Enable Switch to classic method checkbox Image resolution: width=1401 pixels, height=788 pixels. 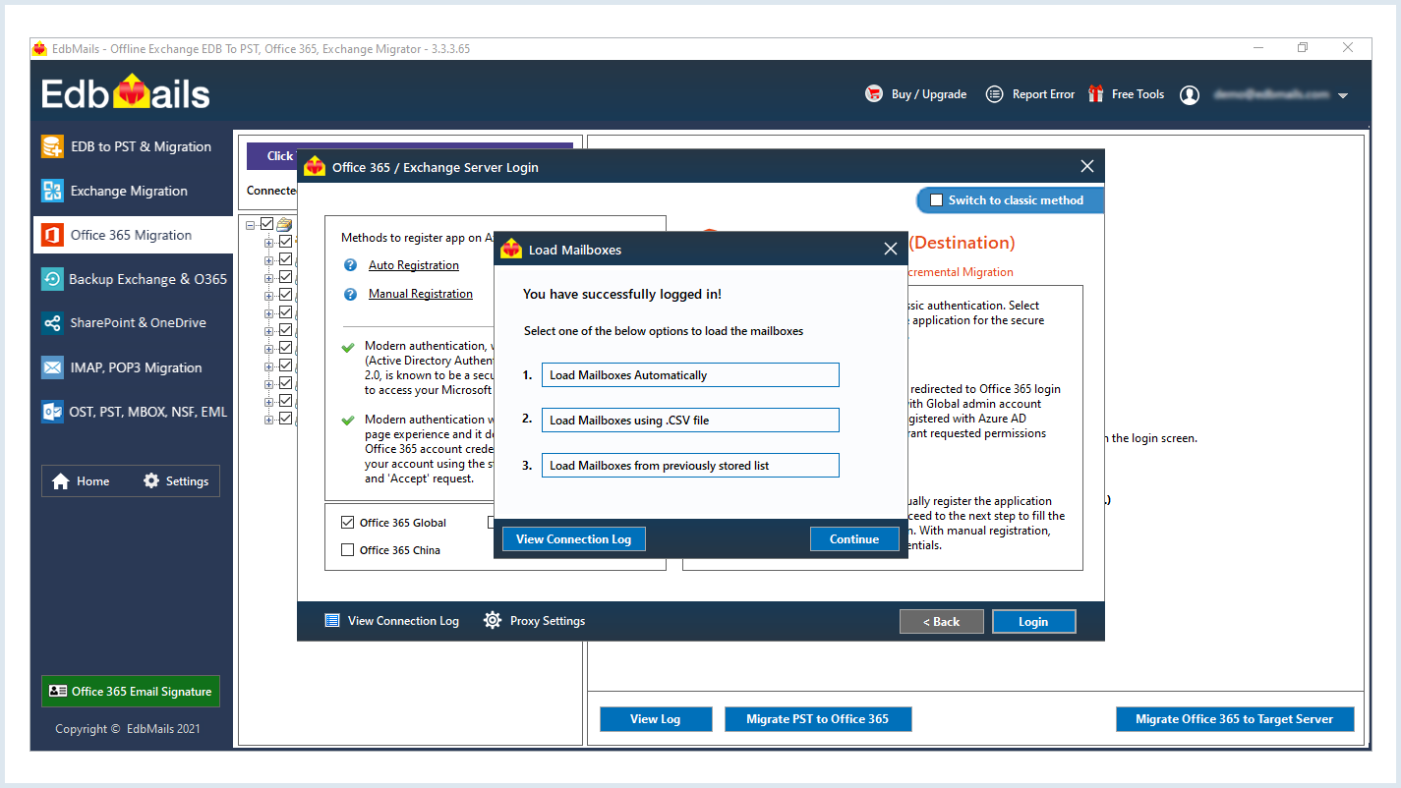(x=936, y=200)
